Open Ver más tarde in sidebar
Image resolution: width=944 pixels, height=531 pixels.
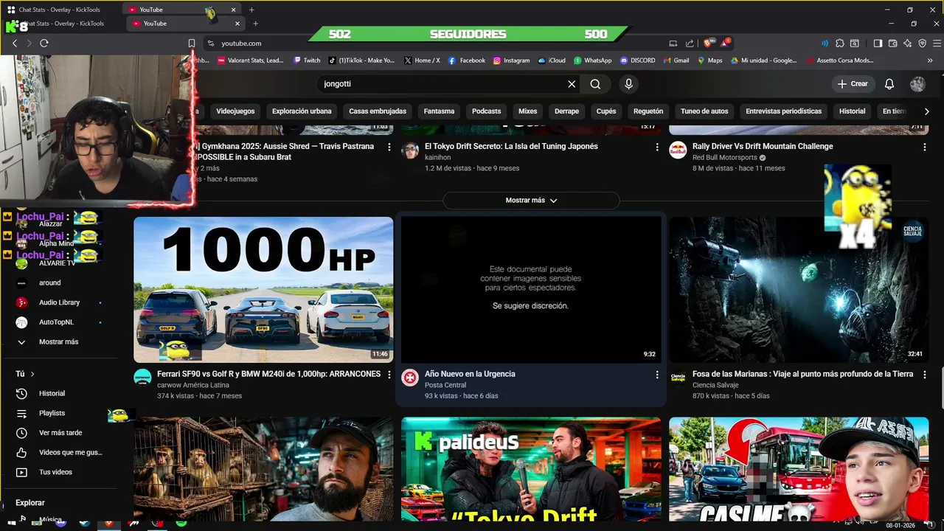[60, 433]
